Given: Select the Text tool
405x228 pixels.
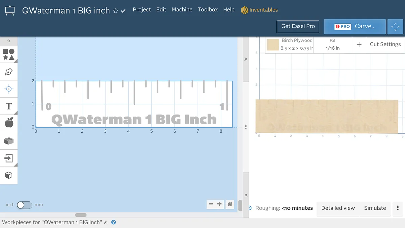Looking at the screenshot, I should click(x=8, y=106).
